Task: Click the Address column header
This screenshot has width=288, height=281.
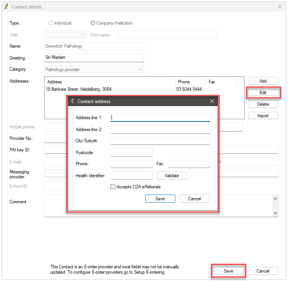Action: [x=110, y=82]
